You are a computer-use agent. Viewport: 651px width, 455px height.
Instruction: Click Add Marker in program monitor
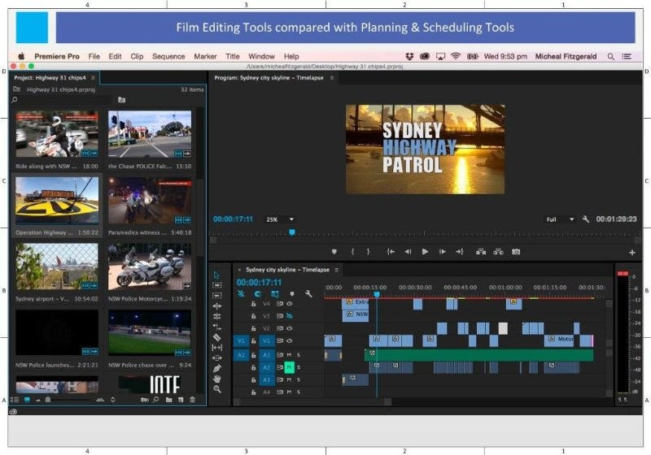pos(334,252)
